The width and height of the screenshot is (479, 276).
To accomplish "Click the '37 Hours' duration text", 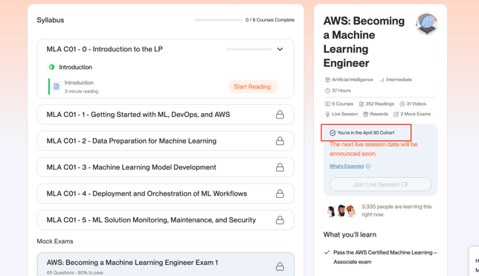I will [x=341, y=91].
